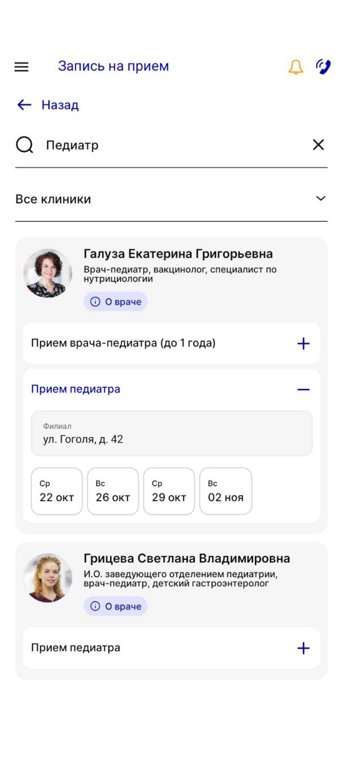Choose the Ср 29 окт slot
This screenshot has width=343, height=765.
click(x=169, y=491)
